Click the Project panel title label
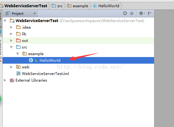Image resolution: width=174 pixels, height=127 pixels. click(x=17, y=14)
